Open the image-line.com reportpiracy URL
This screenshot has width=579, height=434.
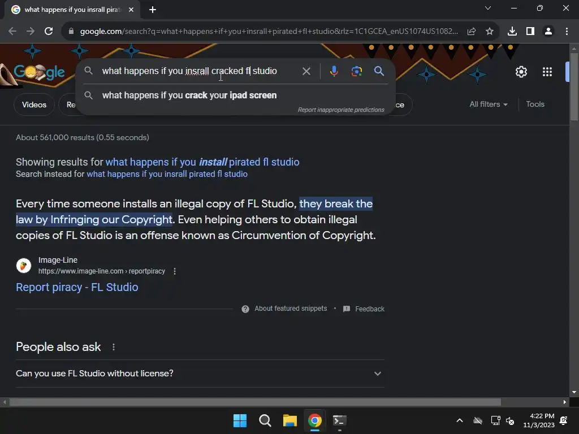pyautogui.click(x=102, y=271)
